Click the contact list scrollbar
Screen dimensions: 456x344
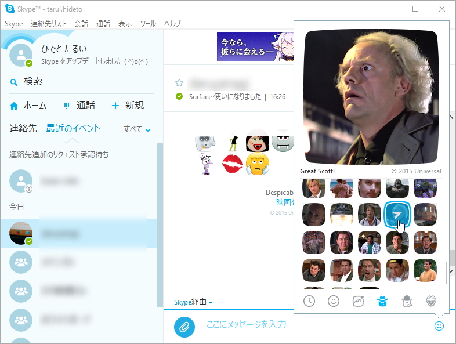[x=160, y=225]
